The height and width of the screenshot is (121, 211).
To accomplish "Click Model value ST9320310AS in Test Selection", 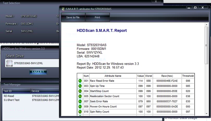I will click(x=29, y=16).
